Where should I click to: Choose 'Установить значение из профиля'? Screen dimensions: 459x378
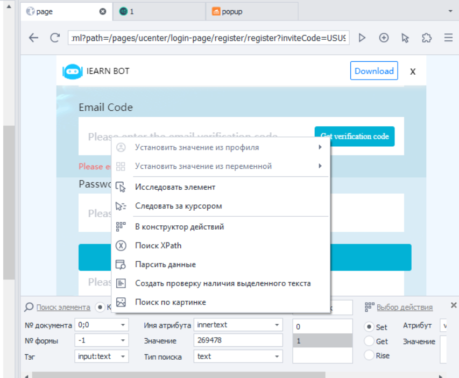point(221,147)
